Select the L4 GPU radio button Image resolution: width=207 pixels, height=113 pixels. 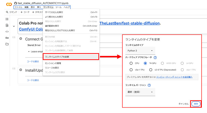click(x=182, y=63)
